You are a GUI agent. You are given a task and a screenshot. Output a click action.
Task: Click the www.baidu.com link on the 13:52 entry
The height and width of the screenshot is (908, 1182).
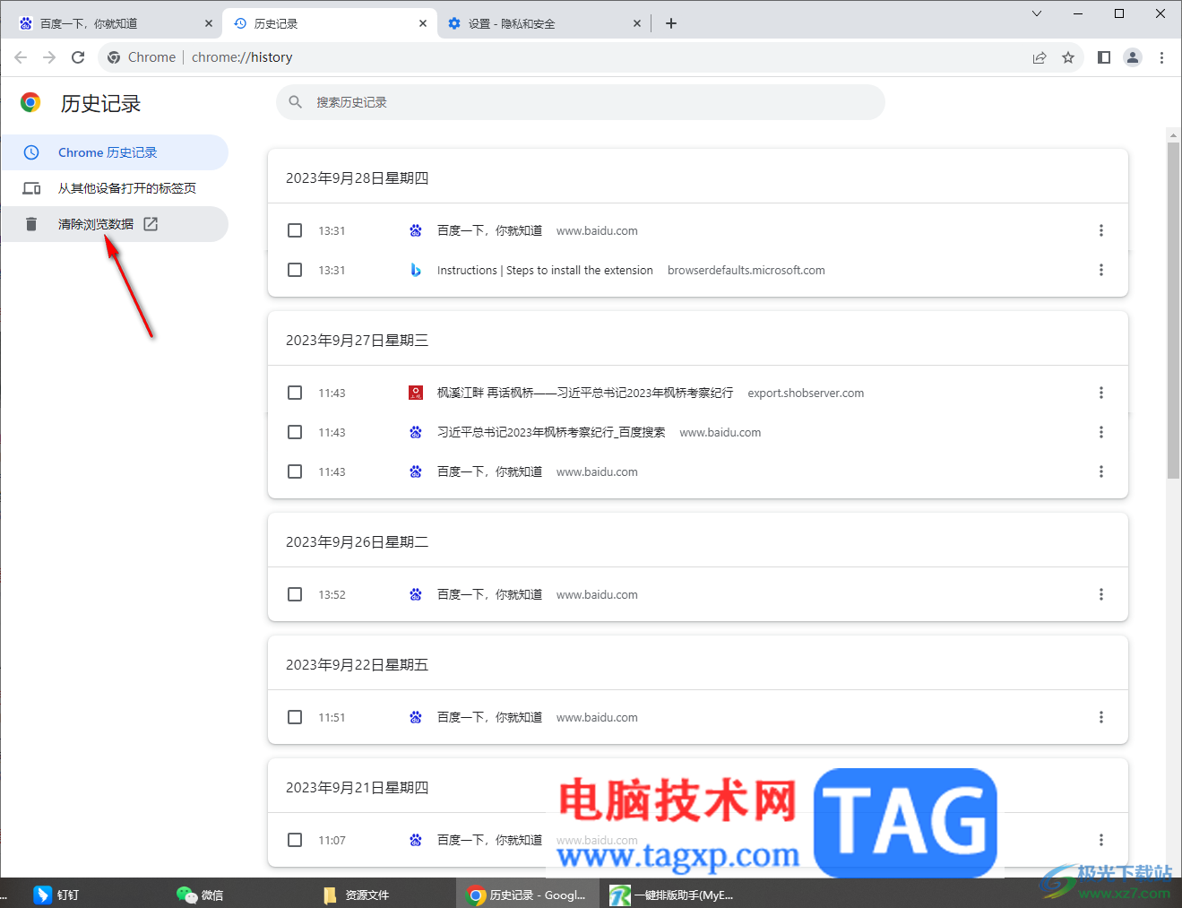(597, 594)
